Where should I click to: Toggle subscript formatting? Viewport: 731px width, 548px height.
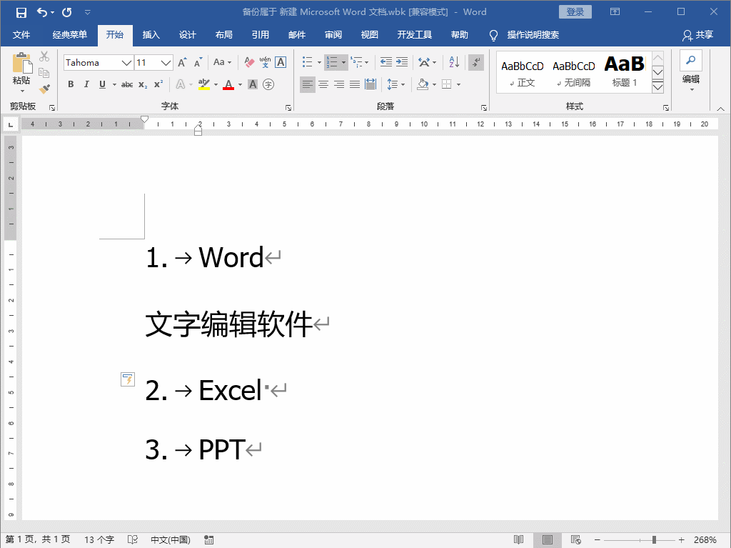(x=143, y=84)
